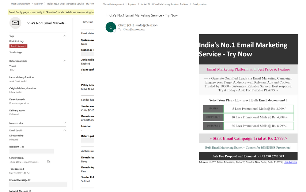Image resolution: width=306 pixels, height=192 pixels.
Task: Go to Threat Management in left breadcrumb
Action: click(20, 4)
